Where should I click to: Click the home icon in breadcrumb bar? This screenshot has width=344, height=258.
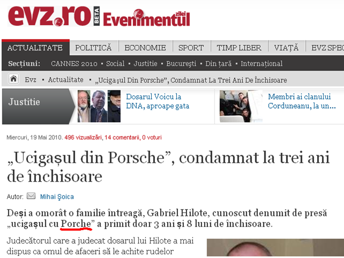tap(13, 79)
